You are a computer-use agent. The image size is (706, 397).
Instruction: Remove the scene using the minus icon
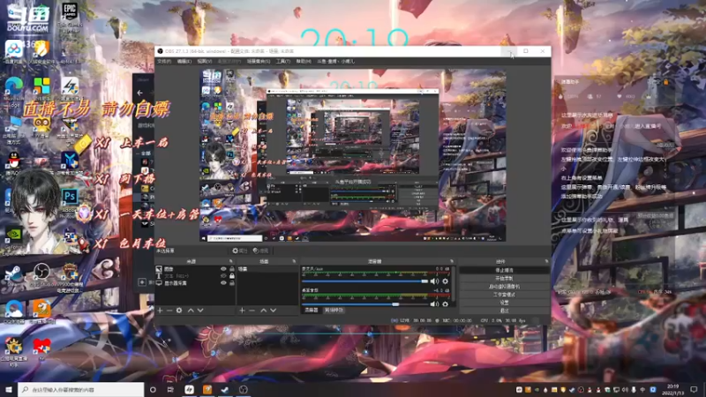tap(252, 311)
